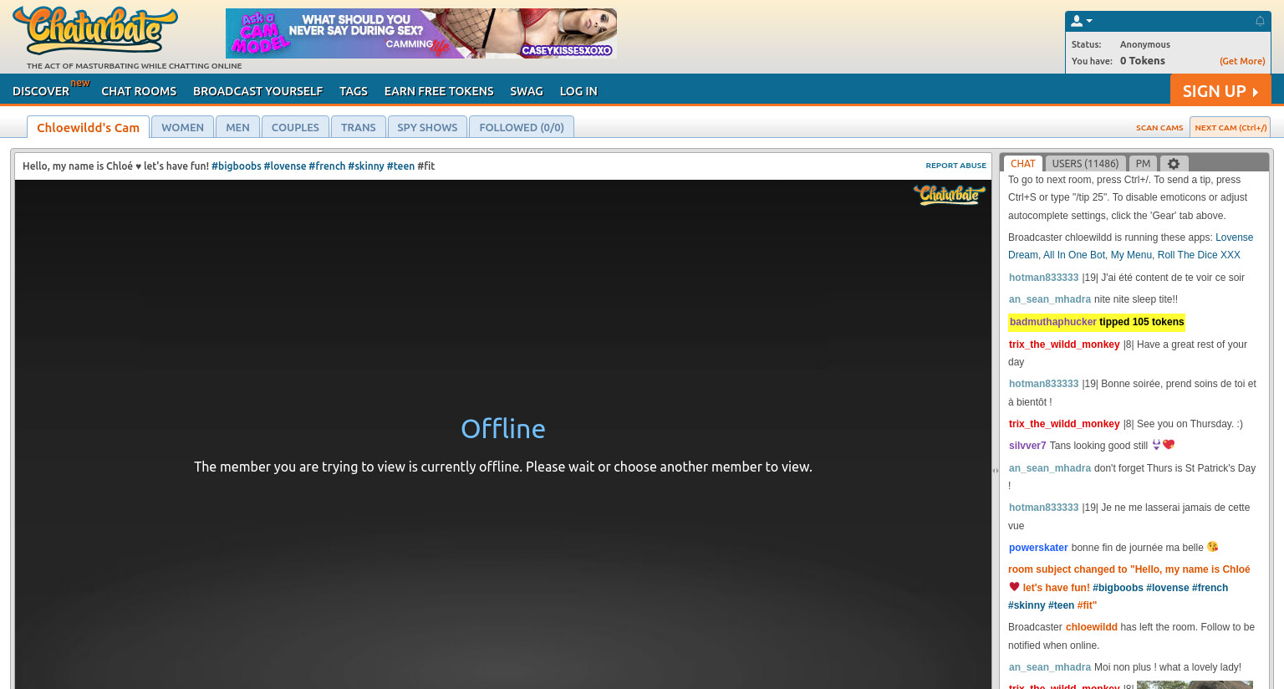This screenshot has width=1284, height=689.
Task: Click the orange Sign Up button
Action: coord(1220,90)
